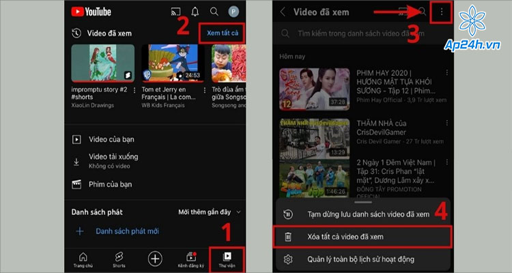Viewport: 512px width, 273px height.
Task: Tap the history clock icon beside Video đã xem
Action: pyautogui.click(x=76, y=33)
